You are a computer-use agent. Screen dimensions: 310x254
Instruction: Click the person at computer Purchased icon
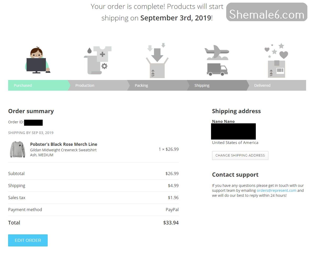coord(37,61)
